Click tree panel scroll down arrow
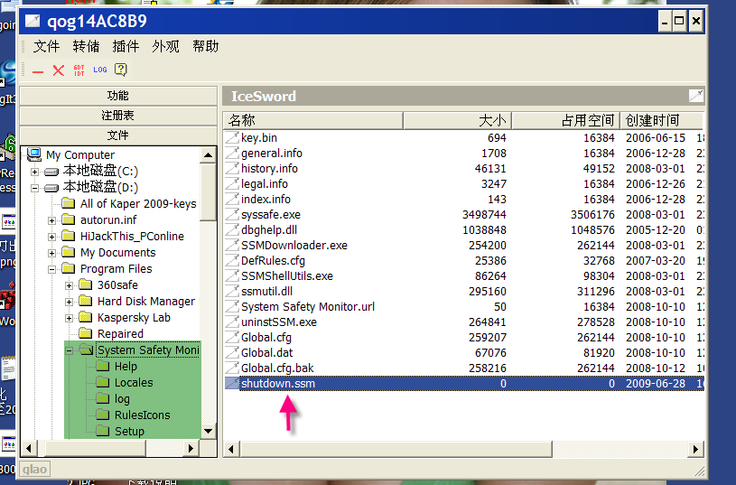 point(208,431)
